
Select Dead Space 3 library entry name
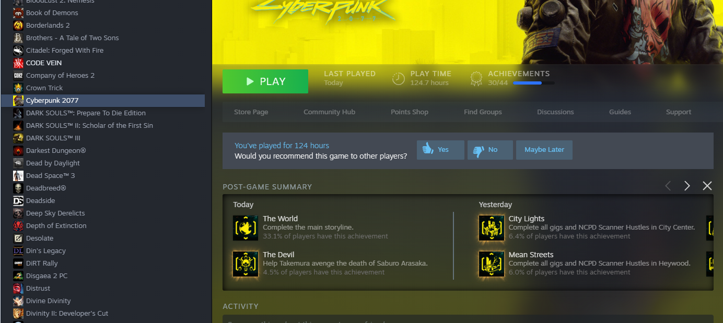[51, 175]
